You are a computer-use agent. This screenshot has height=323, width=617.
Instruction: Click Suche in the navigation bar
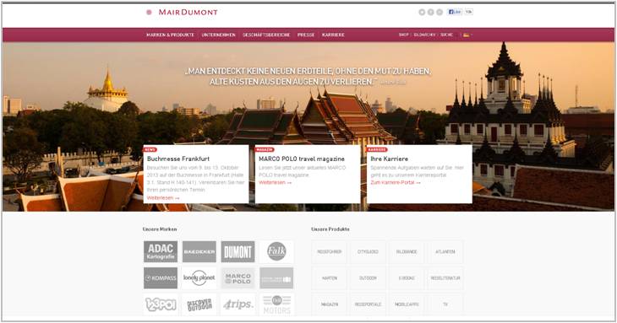(446, 35)
